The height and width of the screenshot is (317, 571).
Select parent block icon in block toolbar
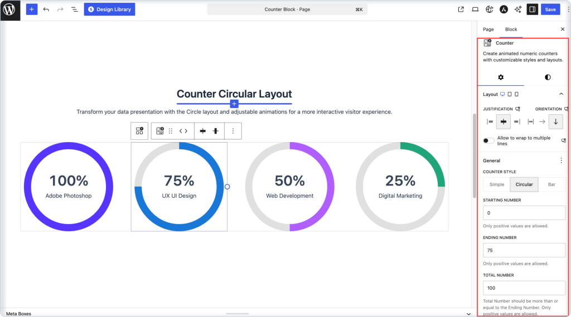pos(139,131)
